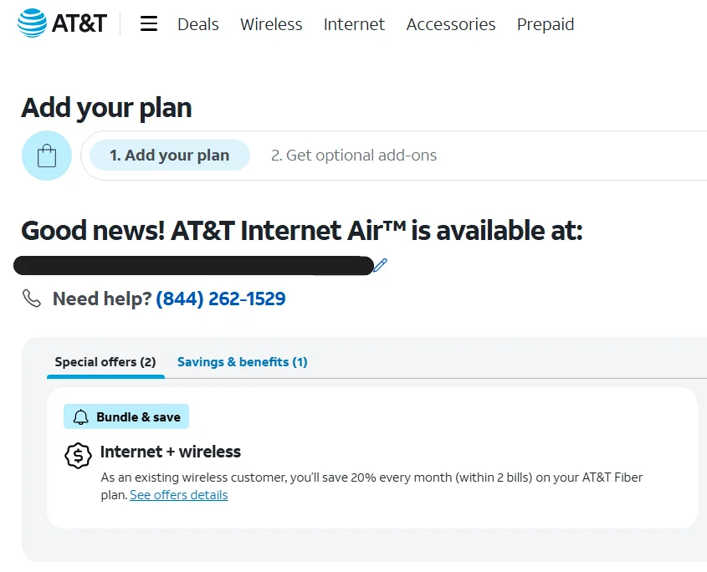
Task: Click the pencil icon to edit address
Action: click(x=381, y=265)
